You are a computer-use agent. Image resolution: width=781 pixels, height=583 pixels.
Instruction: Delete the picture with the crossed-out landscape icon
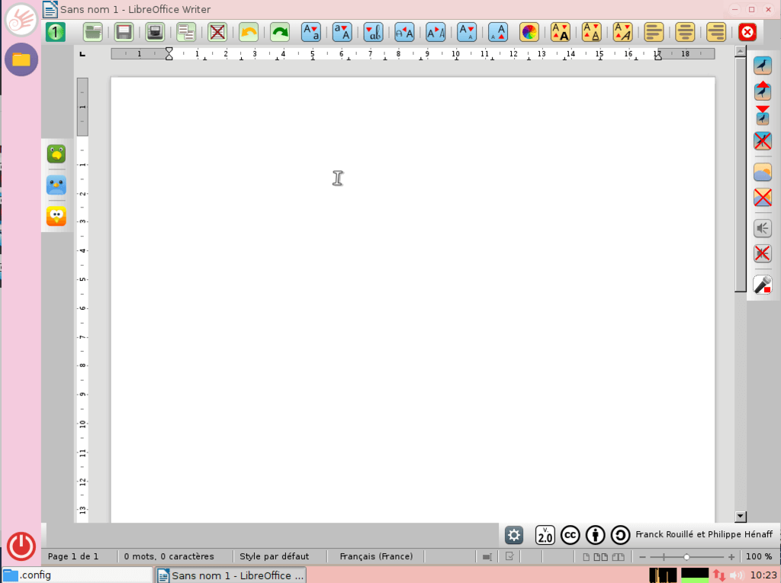click(762, 198)
